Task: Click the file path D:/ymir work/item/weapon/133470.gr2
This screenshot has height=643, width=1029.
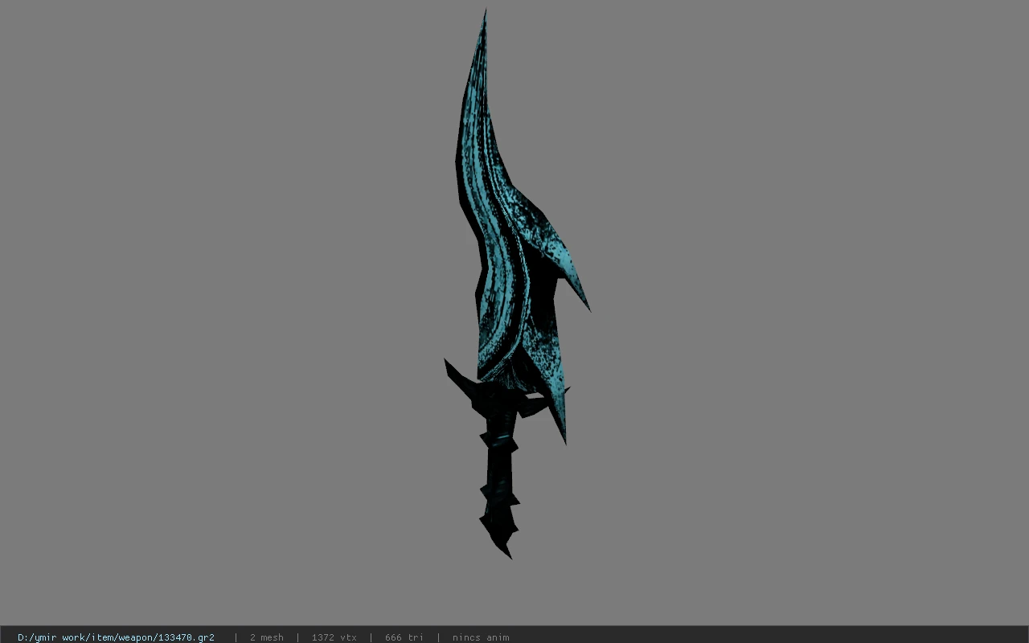Action: (x=116, y=637)
